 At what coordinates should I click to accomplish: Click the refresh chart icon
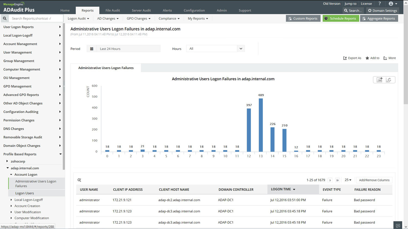[389, 80]
